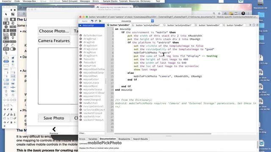Screen dimensions: 271x152
Task: Click Select Grouped in toolbar
Action: [x=69, y=1]
